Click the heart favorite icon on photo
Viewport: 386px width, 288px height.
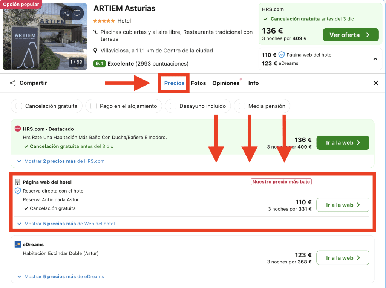[77, 13]
